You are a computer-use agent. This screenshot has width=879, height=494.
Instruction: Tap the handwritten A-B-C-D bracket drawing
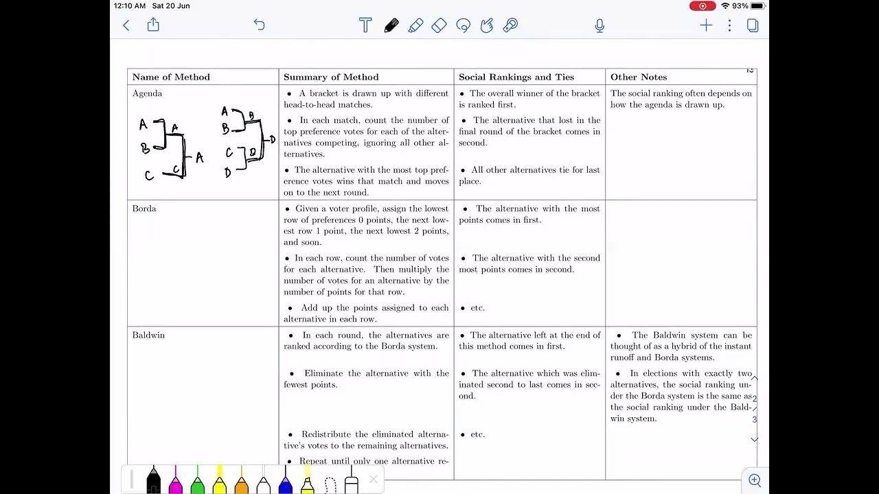247,143
